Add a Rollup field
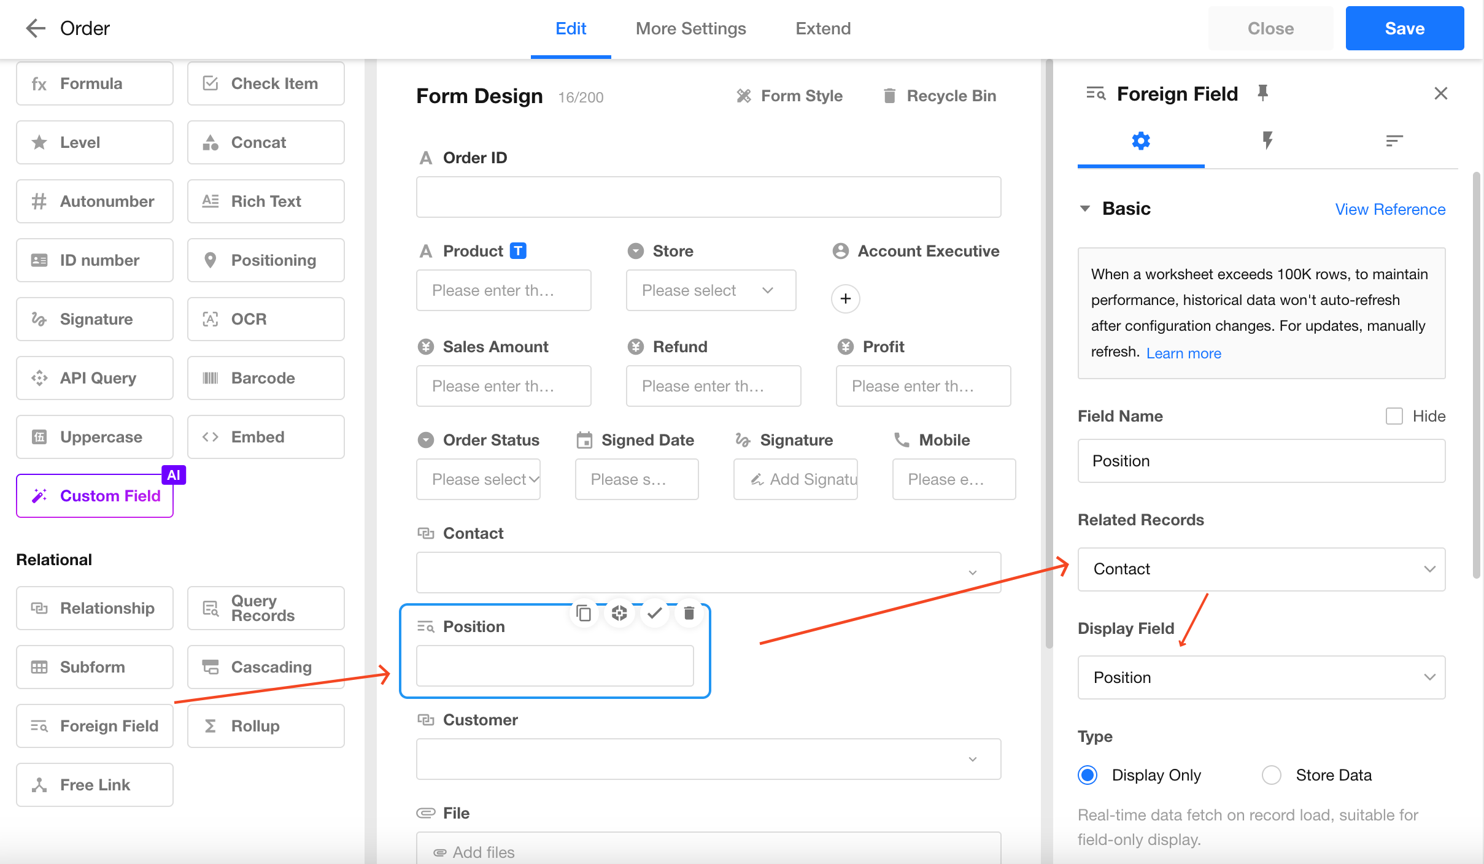1484x864 pixels. (x=266, y=726)
